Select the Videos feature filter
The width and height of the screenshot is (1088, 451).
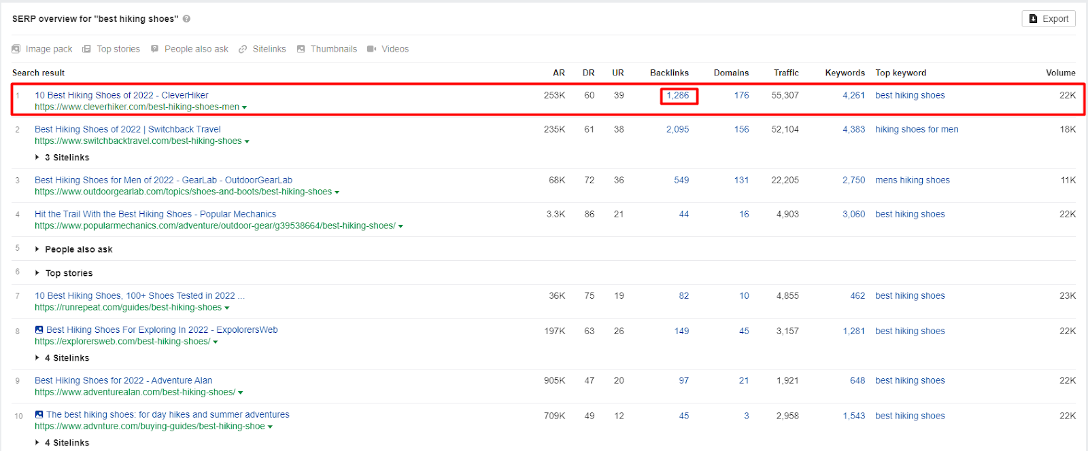coord(388,49)
